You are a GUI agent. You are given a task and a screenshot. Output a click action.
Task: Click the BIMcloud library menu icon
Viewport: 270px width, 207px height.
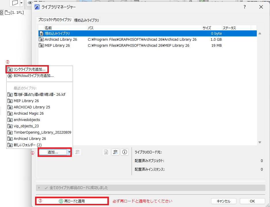(x=10, y=76)
